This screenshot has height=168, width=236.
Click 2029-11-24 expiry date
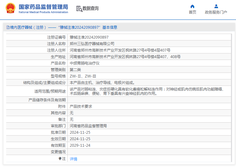tap(80, 145)
